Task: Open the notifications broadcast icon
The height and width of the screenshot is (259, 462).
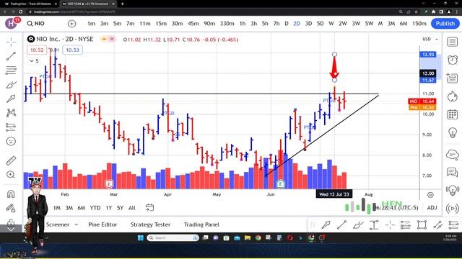Action: click(453, 209)
